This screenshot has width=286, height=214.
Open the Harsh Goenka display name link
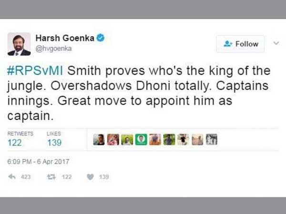[x=65, y=38]
